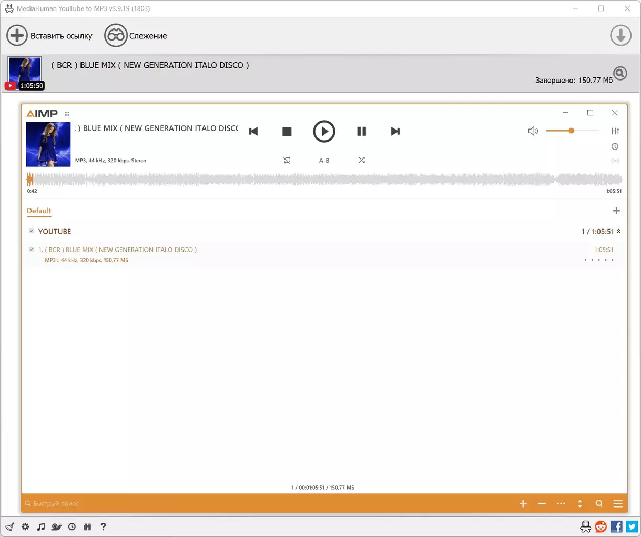
Task: Toggle the snail speed limit icon
Action: pyautogui.click(x=57, y=526)
